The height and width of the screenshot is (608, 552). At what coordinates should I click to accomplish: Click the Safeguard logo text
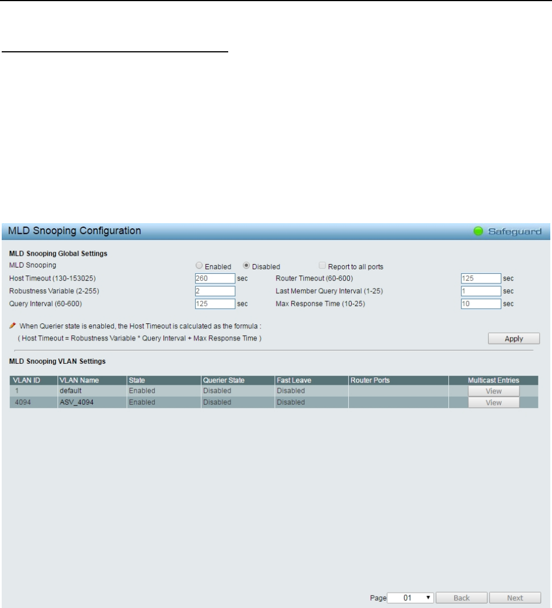[x=514, y=232]
